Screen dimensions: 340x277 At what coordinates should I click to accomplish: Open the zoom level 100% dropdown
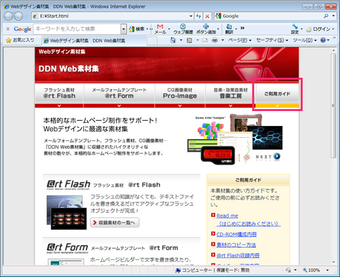(328, 270)
